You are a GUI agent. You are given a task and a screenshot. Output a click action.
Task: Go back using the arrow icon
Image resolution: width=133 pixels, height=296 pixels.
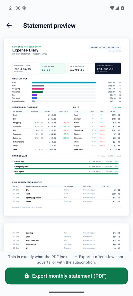click(9, 26)
